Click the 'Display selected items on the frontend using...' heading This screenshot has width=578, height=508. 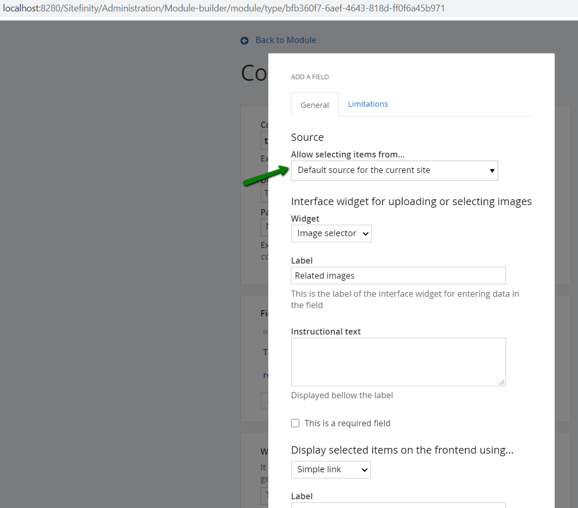click(x=402, y=450)
